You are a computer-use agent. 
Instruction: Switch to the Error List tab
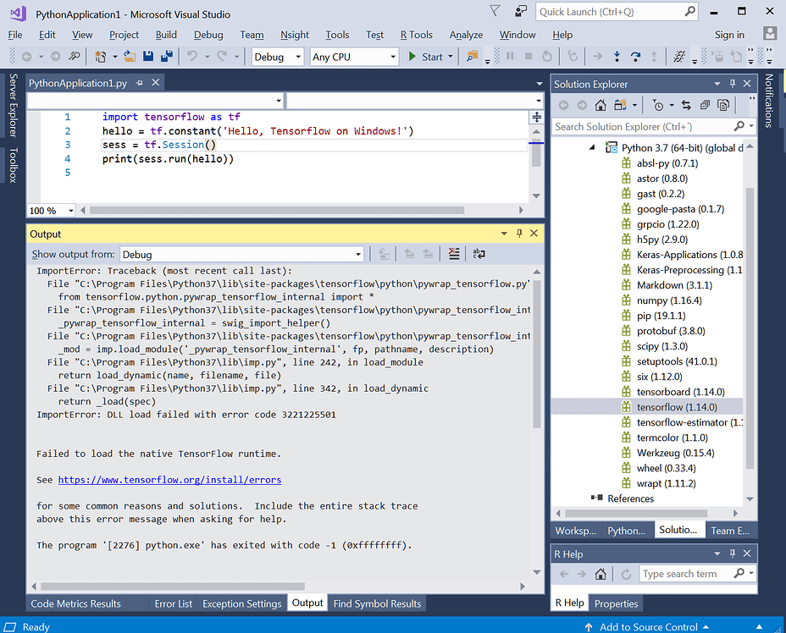pos(173,603)
